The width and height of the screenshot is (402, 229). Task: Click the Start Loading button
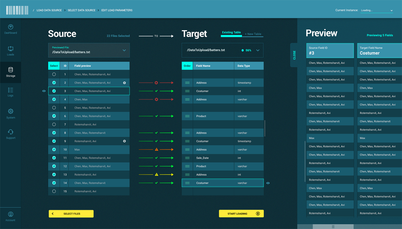point(241,214)
